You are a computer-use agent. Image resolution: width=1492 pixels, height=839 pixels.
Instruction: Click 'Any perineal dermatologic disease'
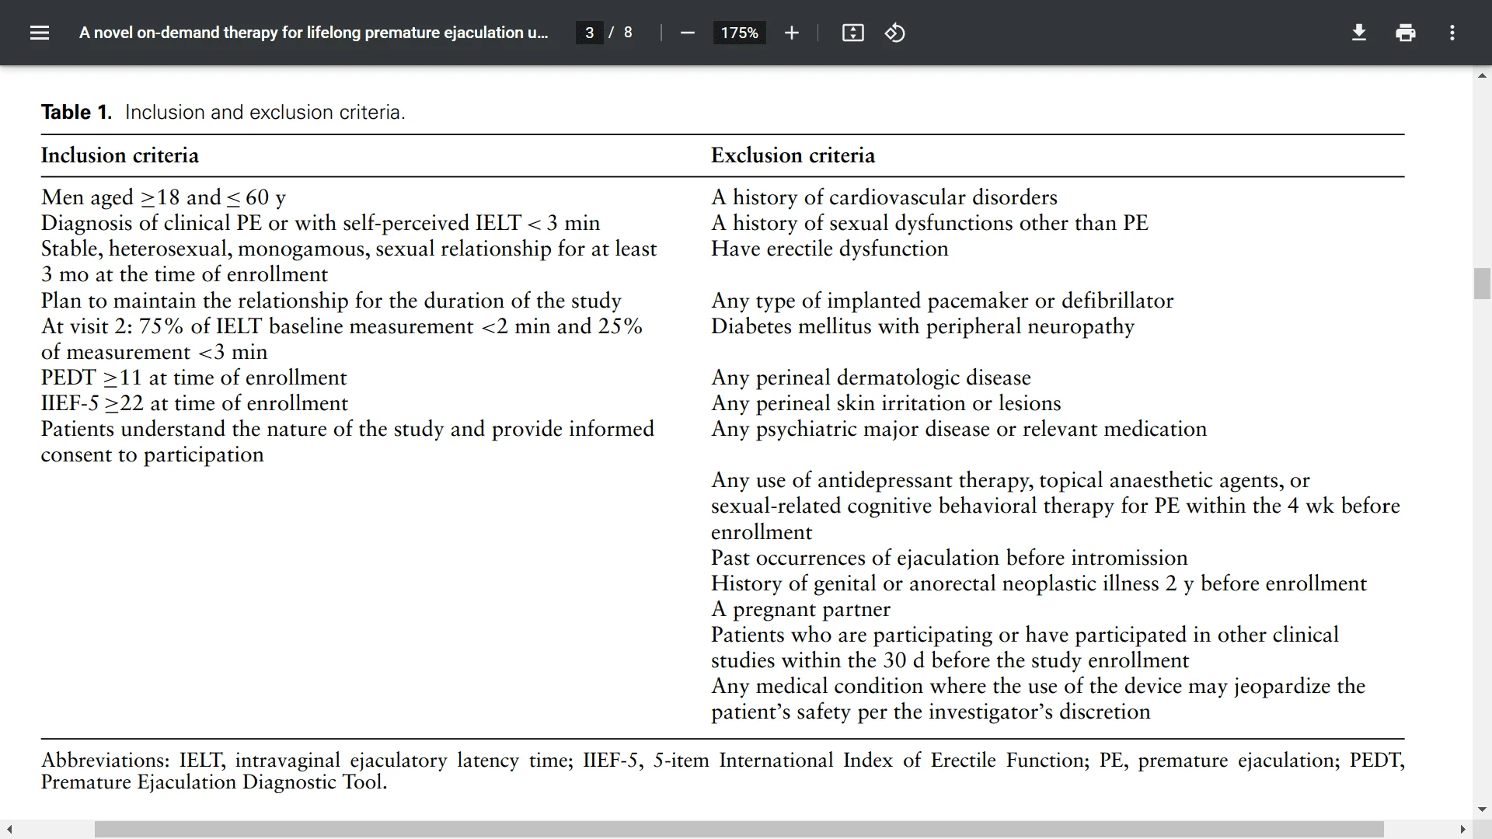[x=871, y=378]
